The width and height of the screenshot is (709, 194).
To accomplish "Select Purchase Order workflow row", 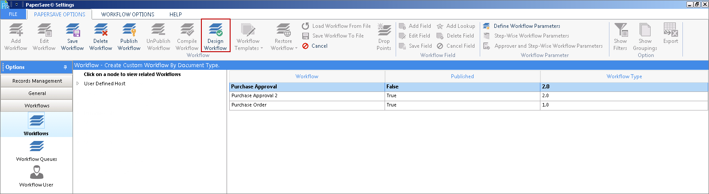I will 469,105.
